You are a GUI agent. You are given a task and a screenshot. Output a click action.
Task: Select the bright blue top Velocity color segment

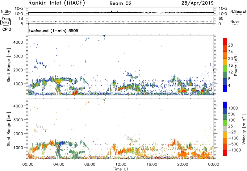pos(225,105)
